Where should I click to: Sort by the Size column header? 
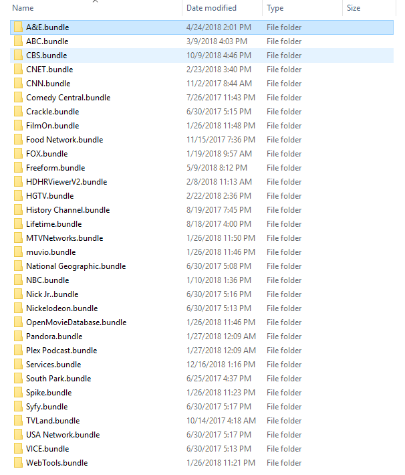354,8
